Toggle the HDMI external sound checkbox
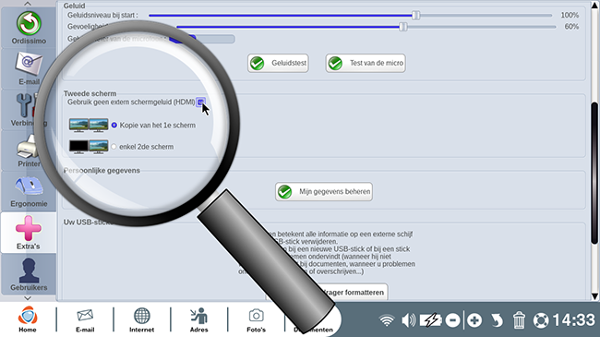 pyautogui.click(x=200, y=102)
